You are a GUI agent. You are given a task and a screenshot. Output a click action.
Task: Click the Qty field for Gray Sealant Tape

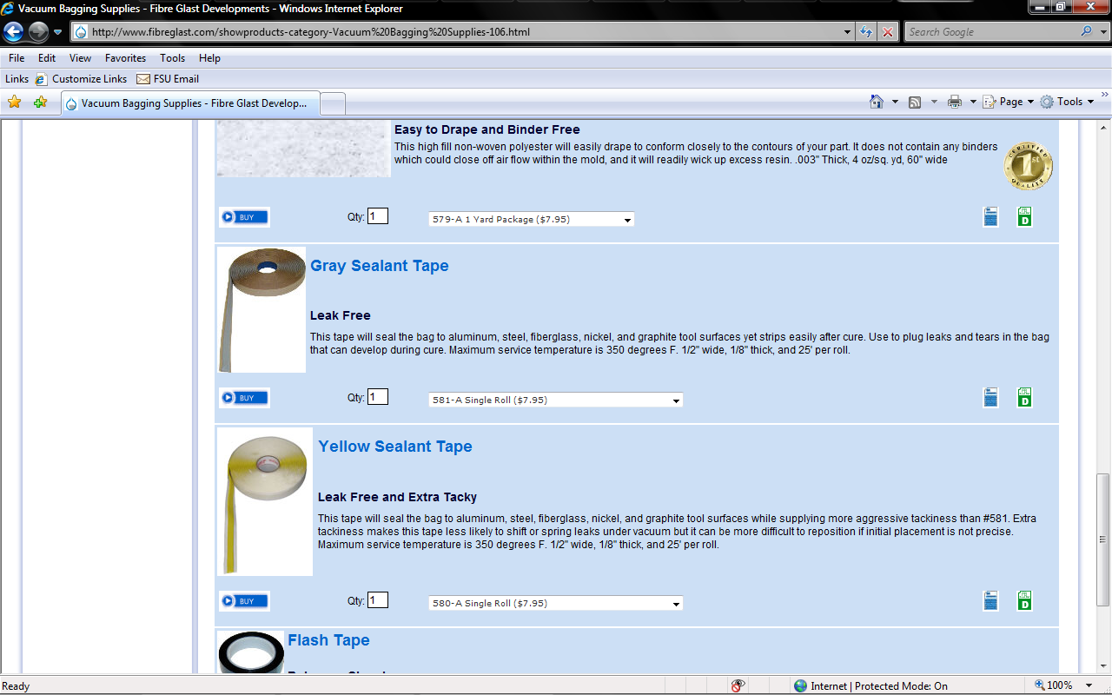tap(378, 396)
